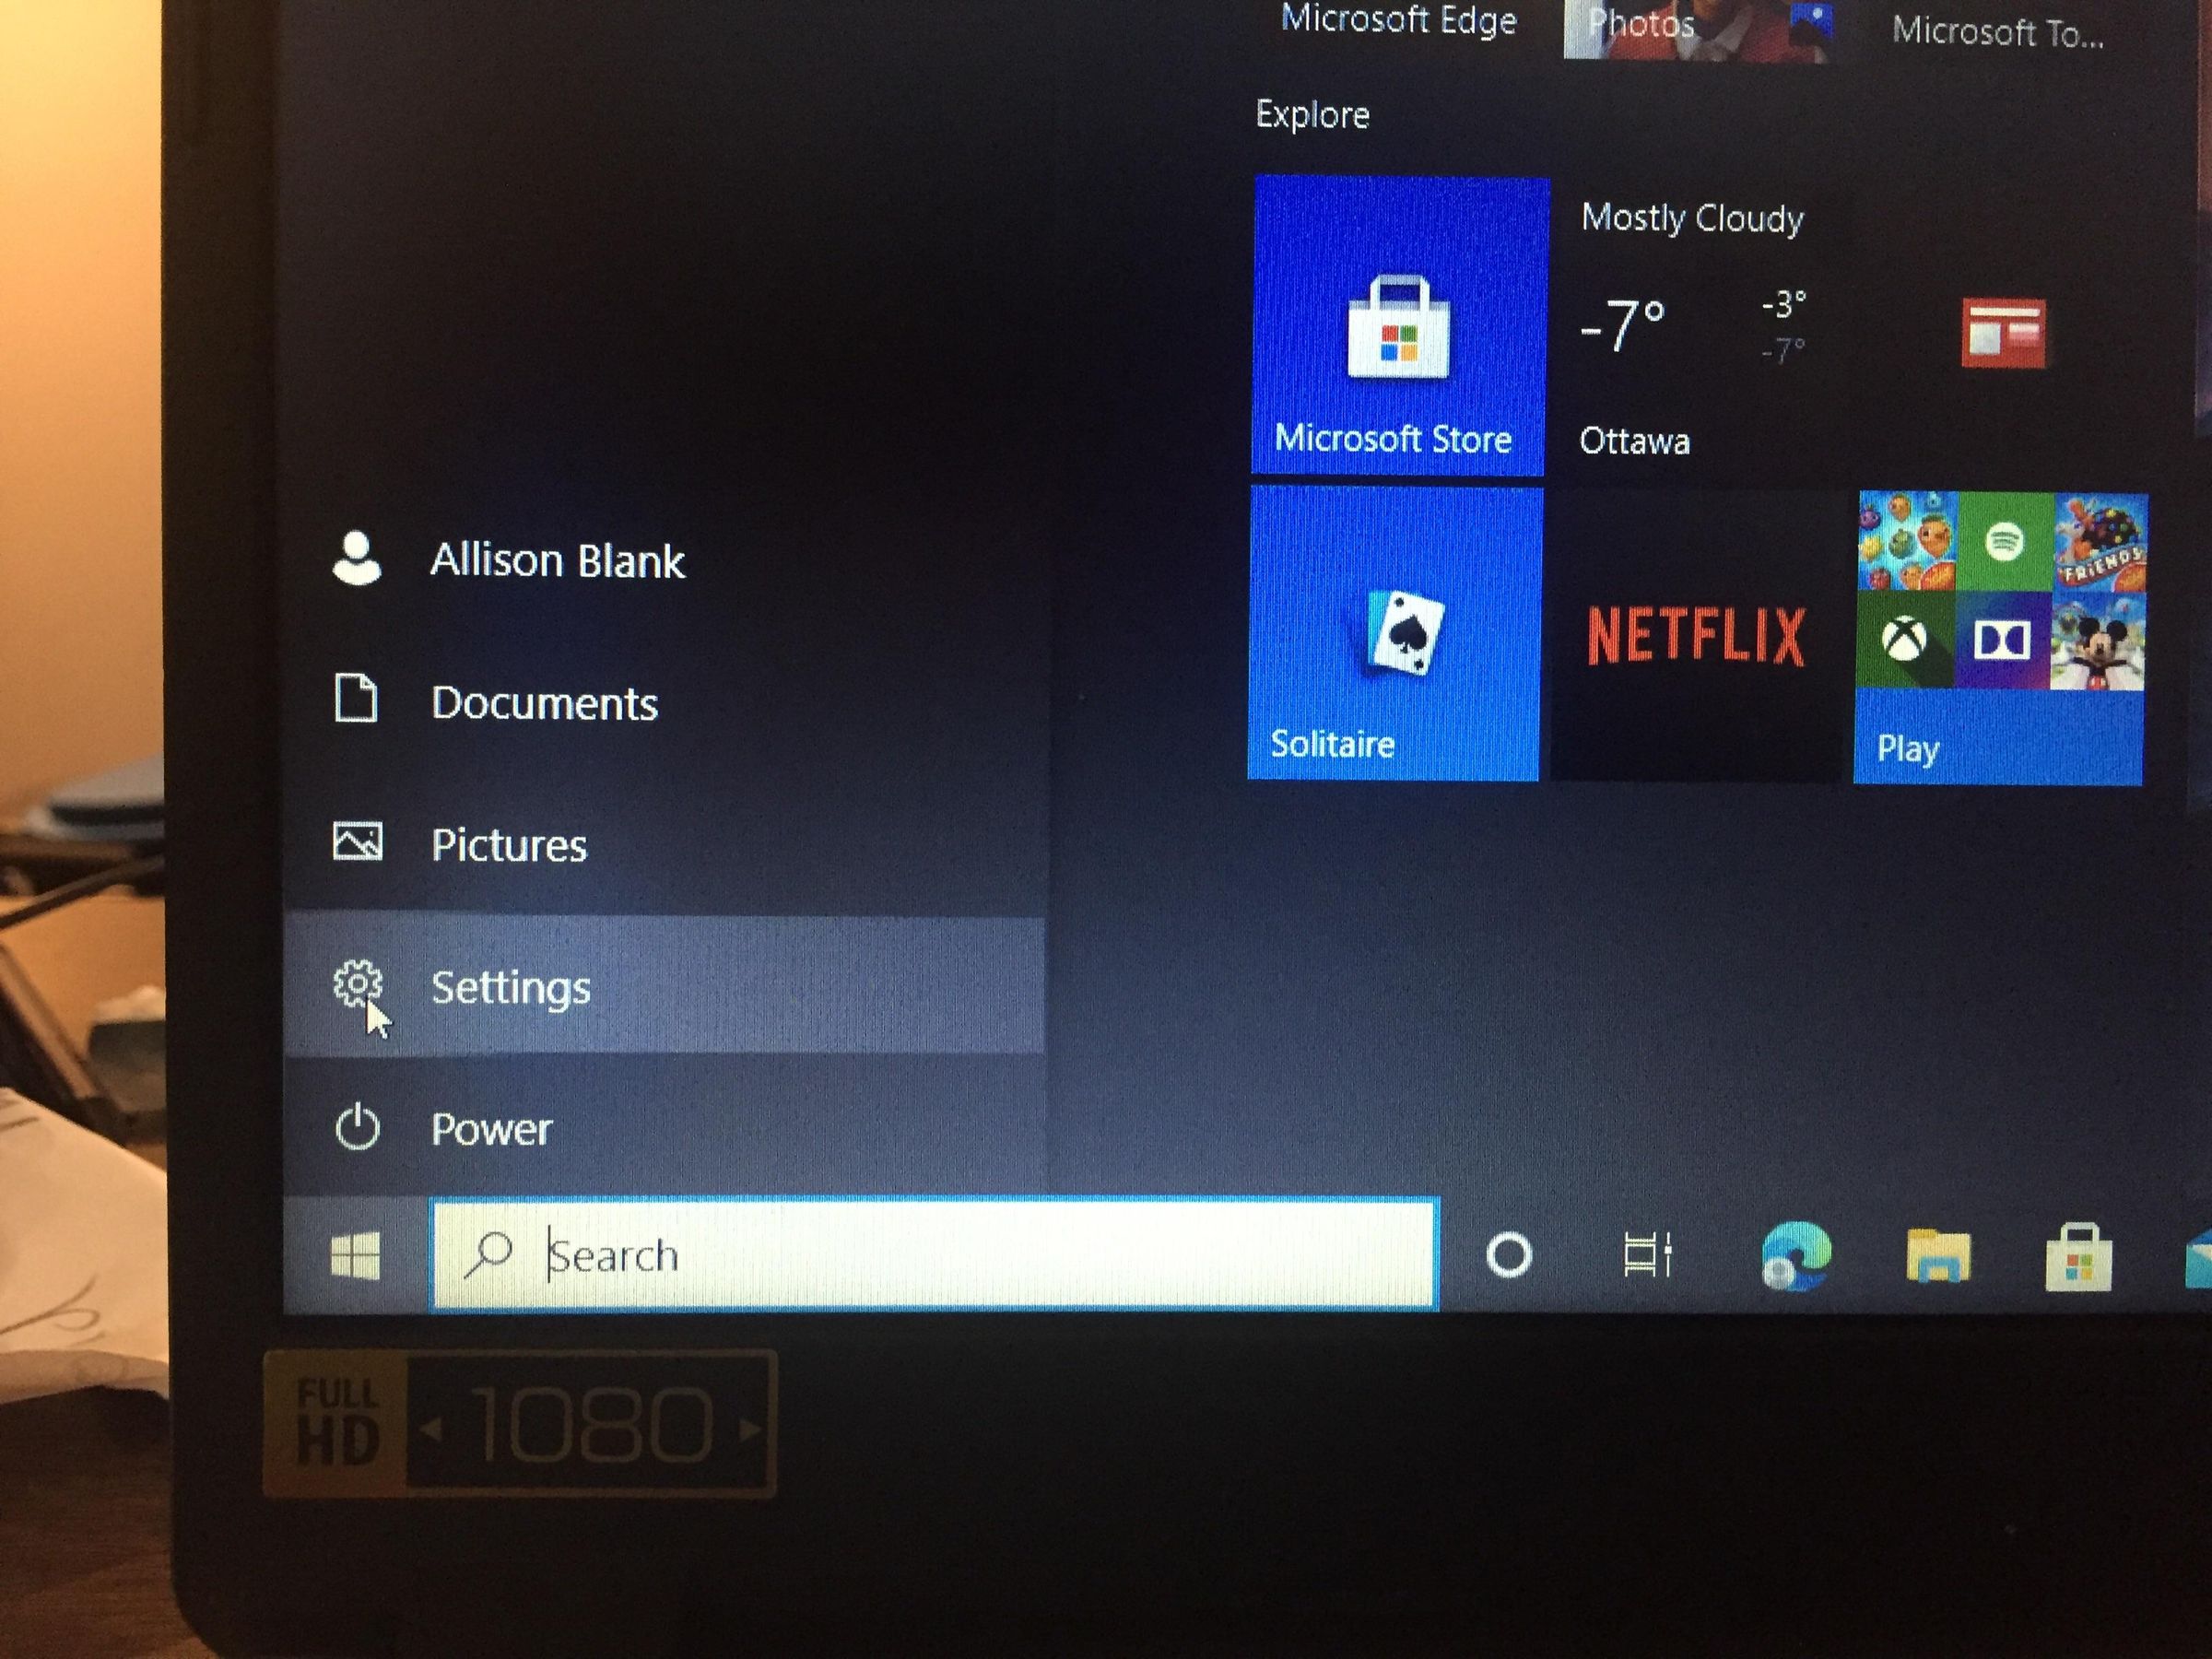The image size is (2212, 1659).
Task: Open the red News tile
Action: (2003, 332)
